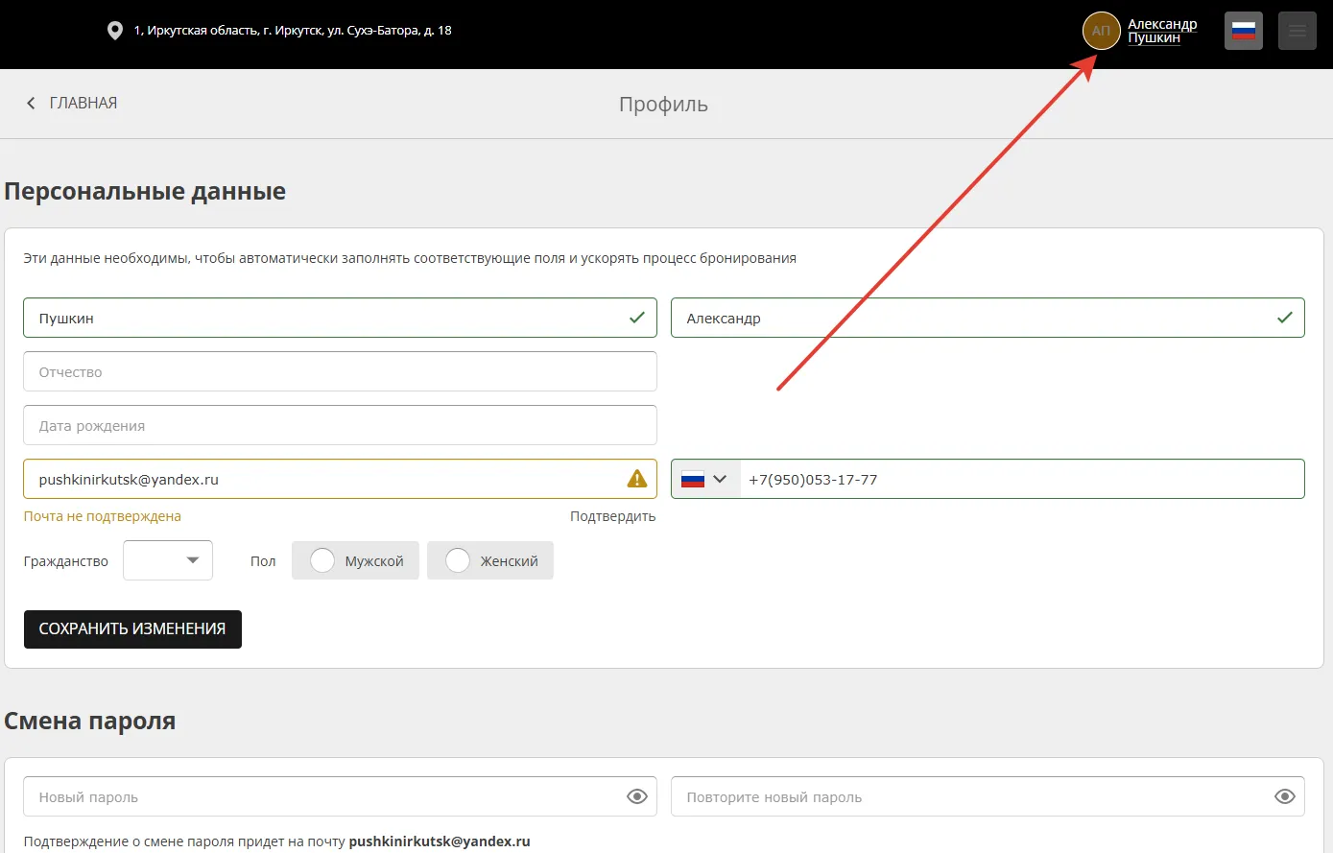Click the green checkmark in Пушкин field
1333x853 pixels.
point(636,318)
